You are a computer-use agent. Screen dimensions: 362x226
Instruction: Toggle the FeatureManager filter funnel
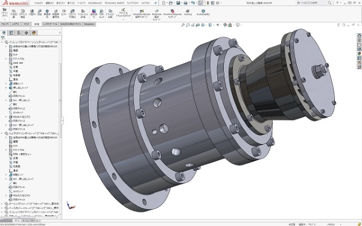[x=3, y=38]
